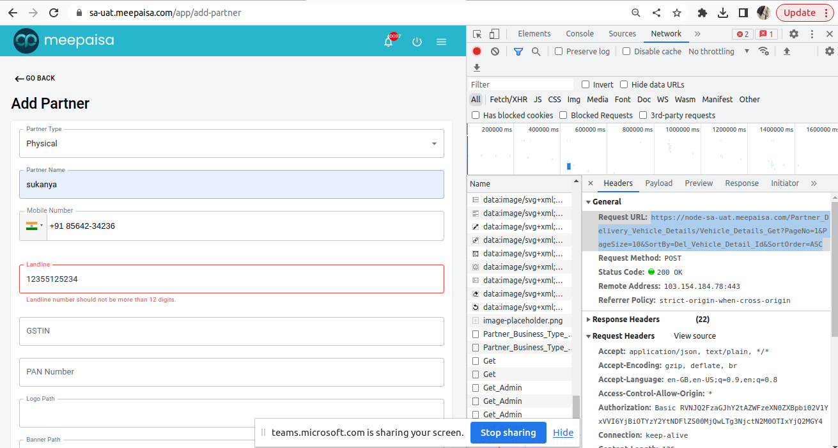838x448 pixels.
Task: Open the browser profile avatar
Action: (763, 13)
